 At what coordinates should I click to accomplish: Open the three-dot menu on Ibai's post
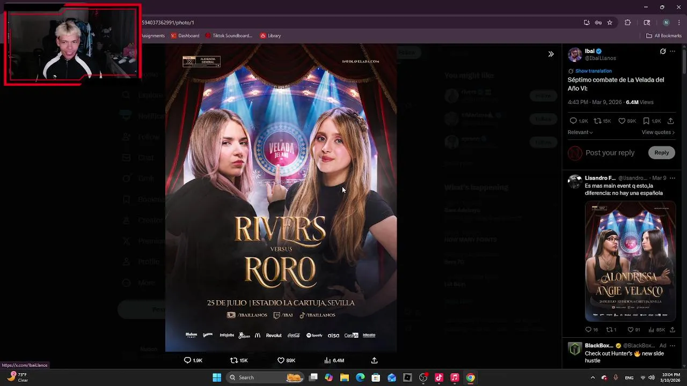coord(673,51)
